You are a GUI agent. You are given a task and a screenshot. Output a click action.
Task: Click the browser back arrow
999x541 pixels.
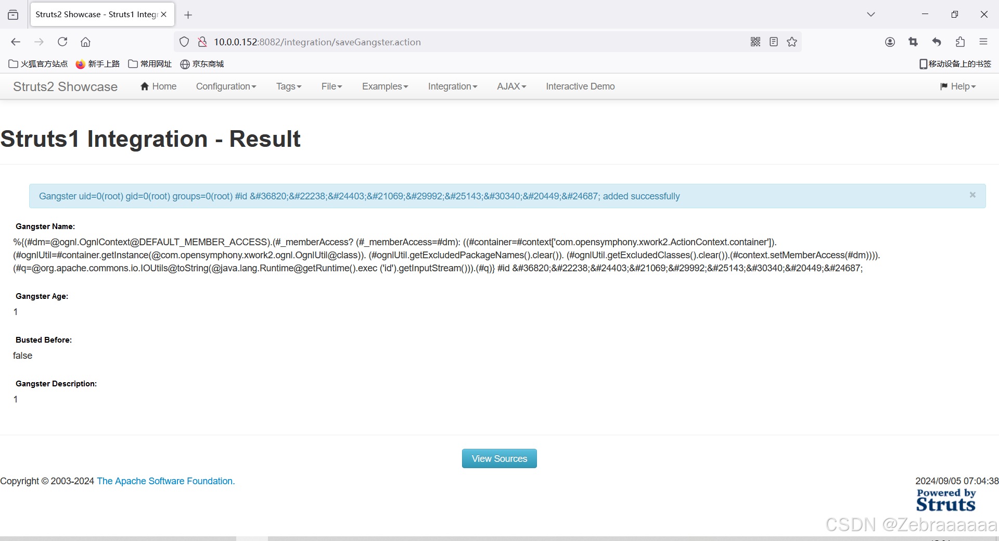coord(16,42)
